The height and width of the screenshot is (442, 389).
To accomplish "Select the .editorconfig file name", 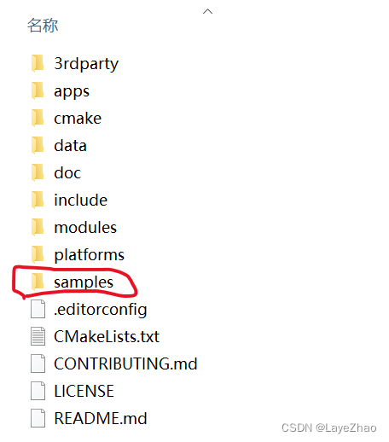I will (101, 310).
